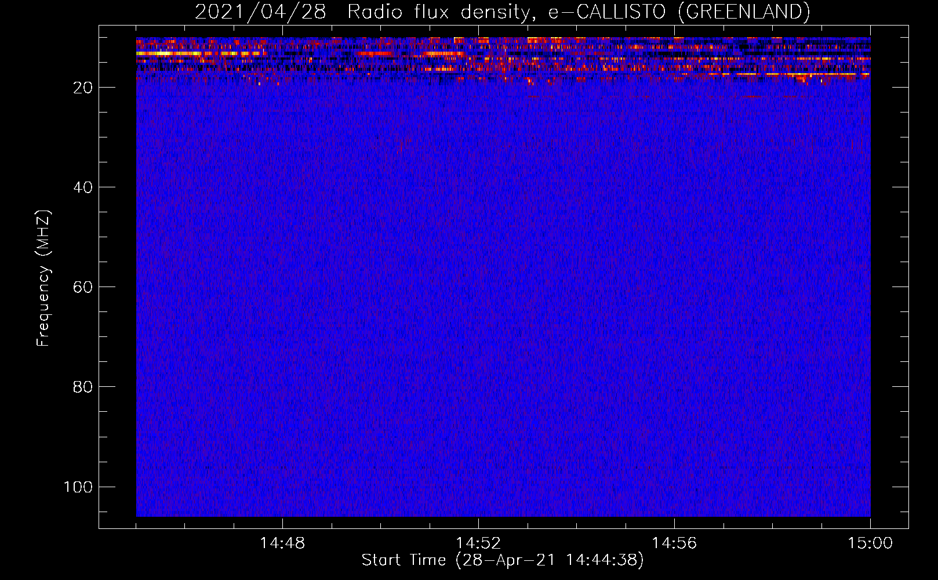Click the '14:56' time tick label

click(x=674, y=543)
